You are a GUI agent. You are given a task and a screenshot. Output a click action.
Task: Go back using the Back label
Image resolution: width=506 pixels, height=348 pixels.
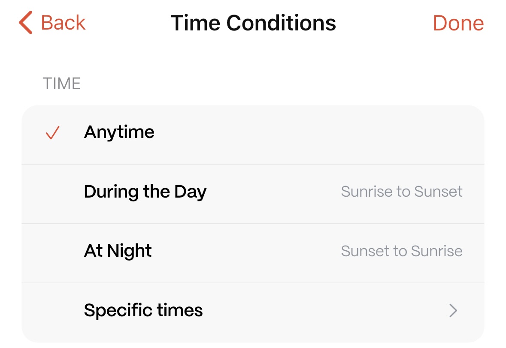63,23
